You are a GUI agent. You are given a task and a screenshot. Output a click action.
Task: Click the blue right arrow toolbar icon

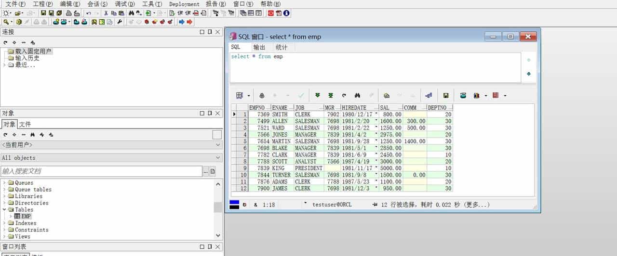(182, 22)
